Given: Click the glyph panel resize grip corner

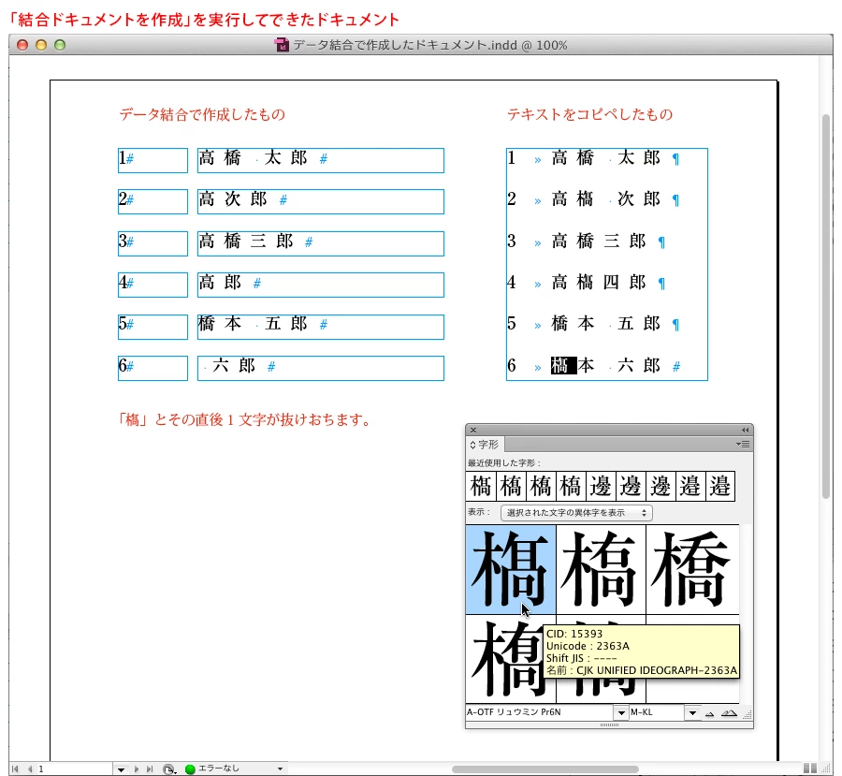Looking at the screenshot, I should (747, 714).
